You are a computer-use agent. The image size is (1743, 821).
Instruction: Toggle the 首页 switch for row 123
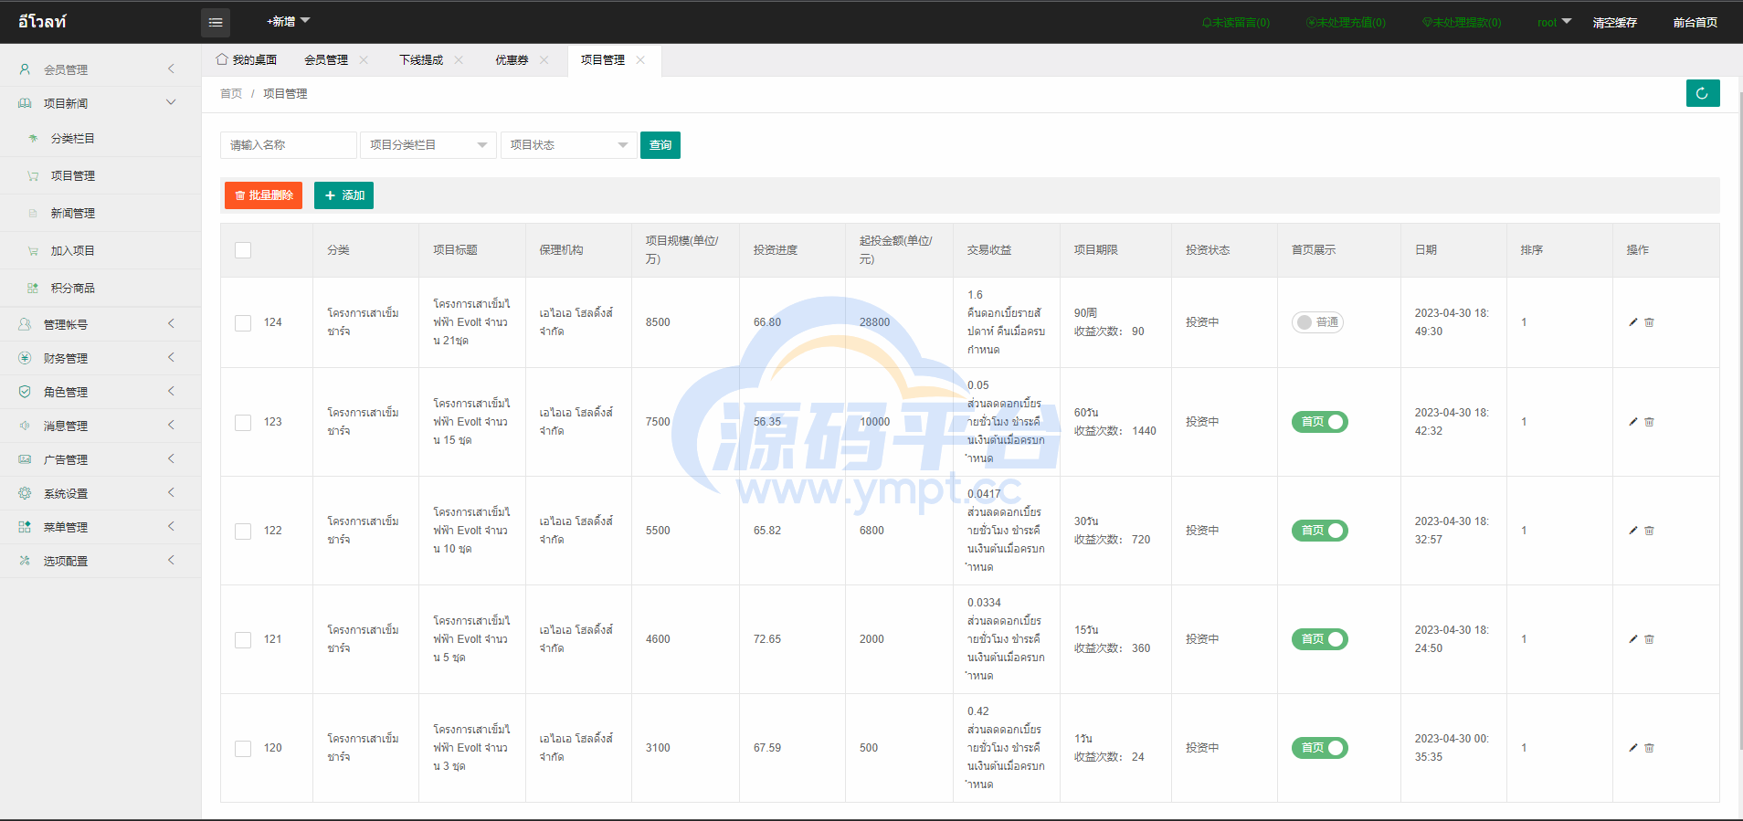tap(1320, 422)
